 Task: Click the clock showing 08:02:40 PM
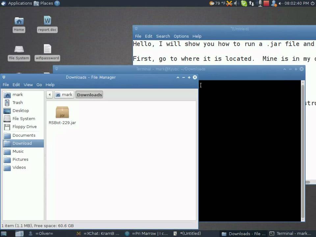click(297, 3)
